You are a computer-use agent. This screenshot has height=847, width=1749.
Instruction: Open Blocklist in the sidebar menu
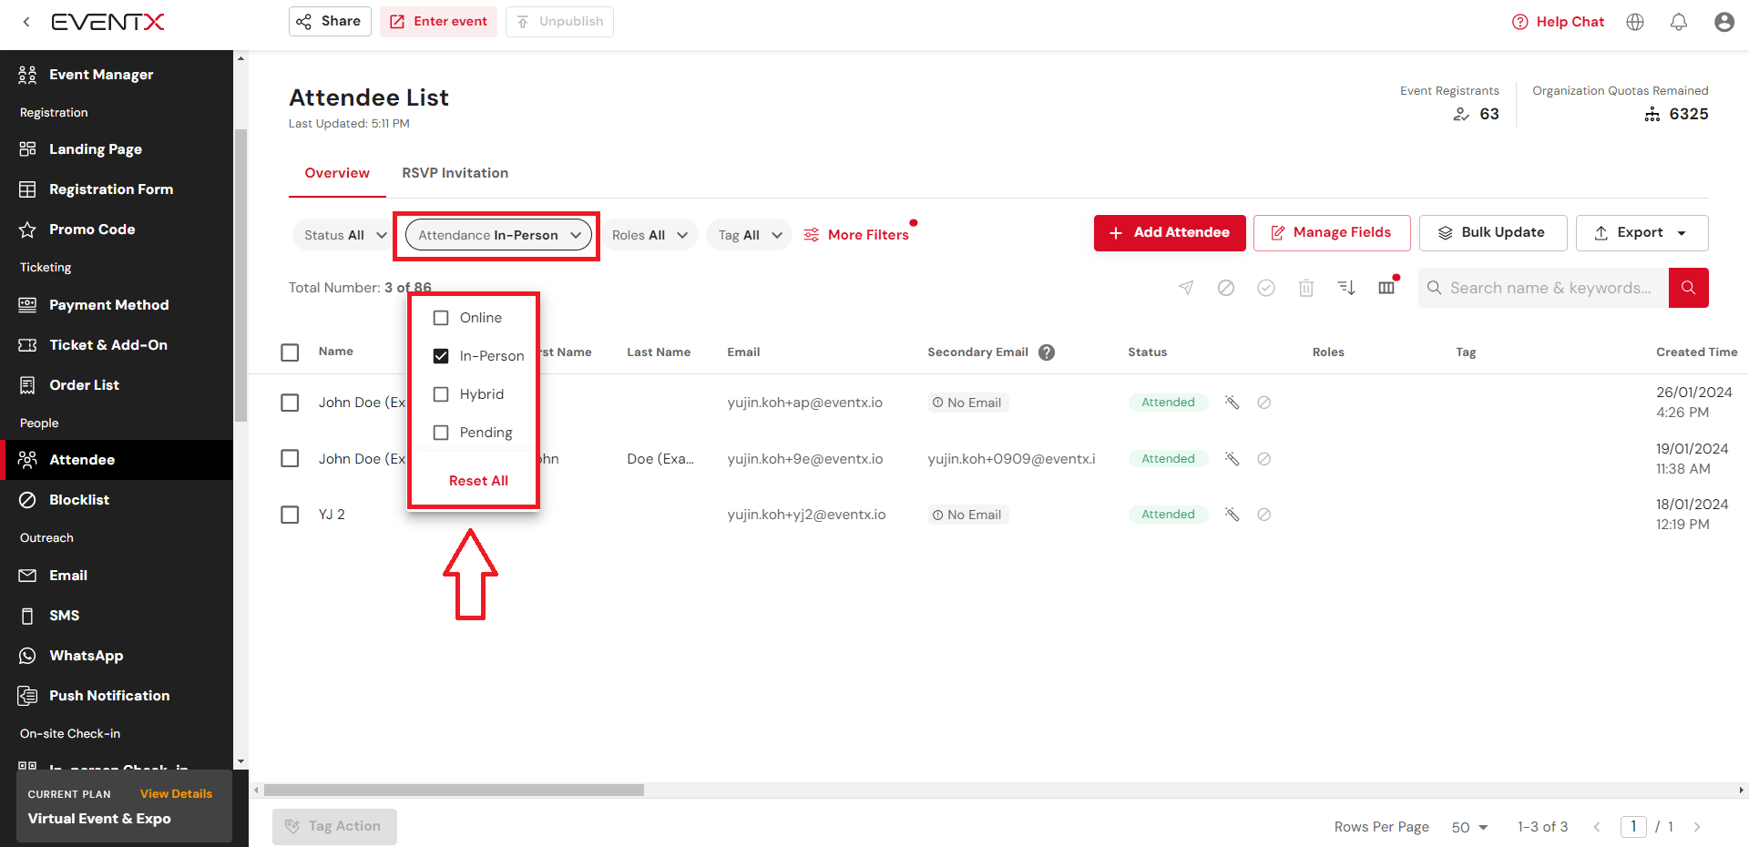click(x=79, y=500)
